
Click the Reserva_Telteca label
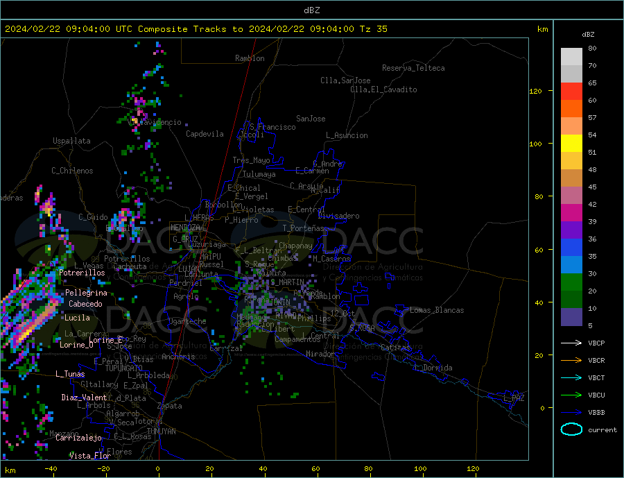pos(413,68)
